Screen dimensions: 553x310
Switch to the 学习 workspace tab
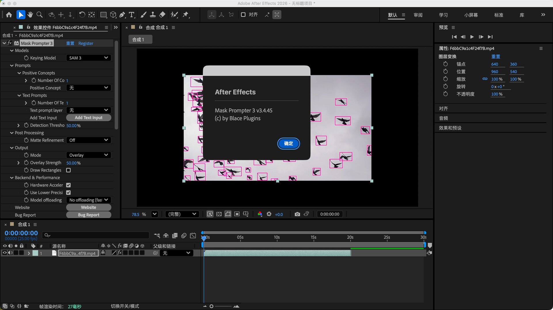[443, 15]
